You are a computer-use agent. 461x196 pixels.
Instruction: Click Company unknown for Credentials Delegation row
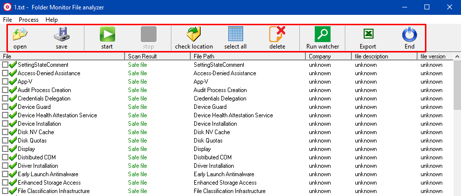[320, 98]
